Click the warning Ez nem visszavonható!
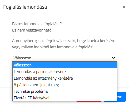 pyautogui.click(x=32, y=30)
